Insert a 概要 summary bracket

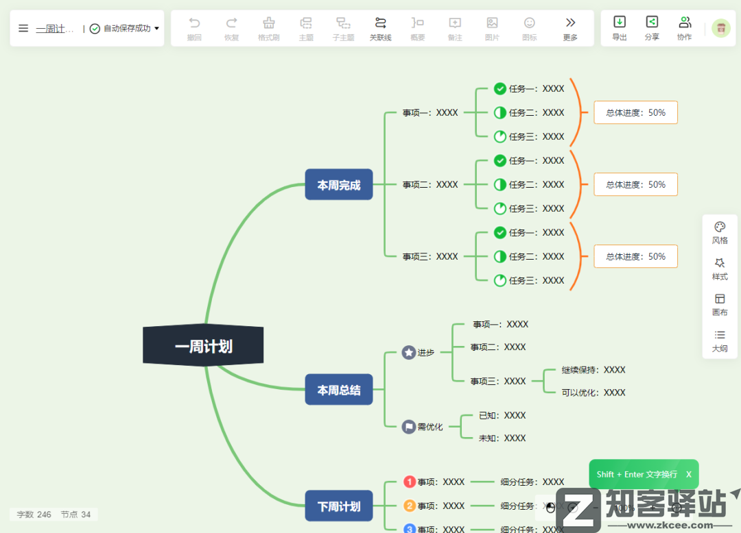[x=417, y=28]
